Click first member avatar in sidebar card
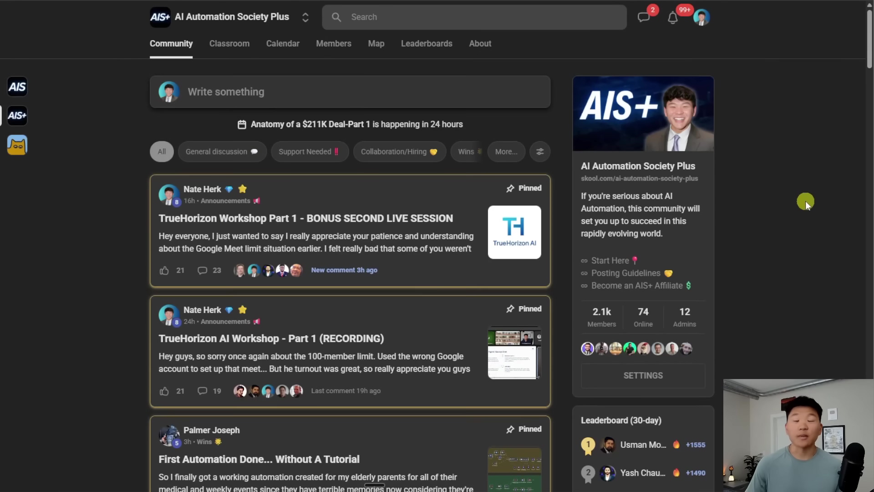Screen dimensions: 874x492 [x=588, y=349]
